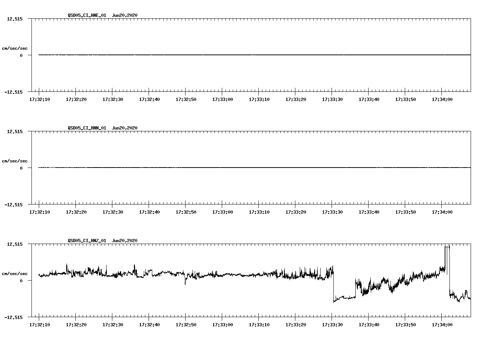This screenshot has width=497, height=338.
Task: Select the Jun20,2020 date on HNZ plot
Action: tap(125, 240)
